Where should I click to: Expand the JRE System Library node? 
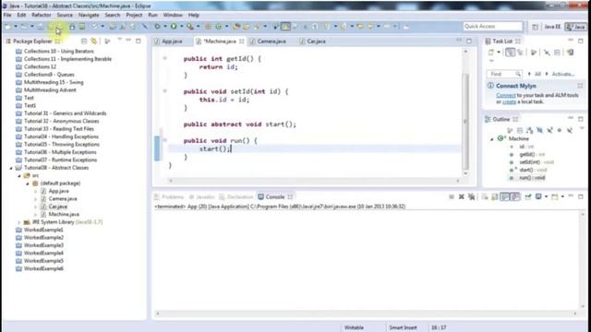pos(19,222)
